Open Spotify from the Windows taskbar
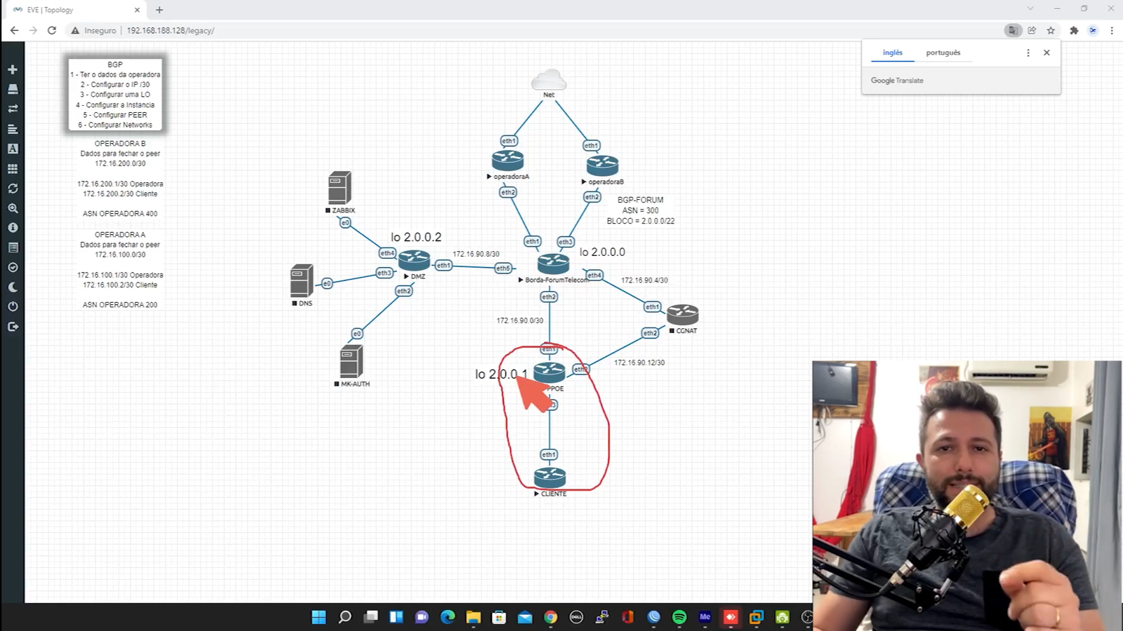 pos(679,617)
